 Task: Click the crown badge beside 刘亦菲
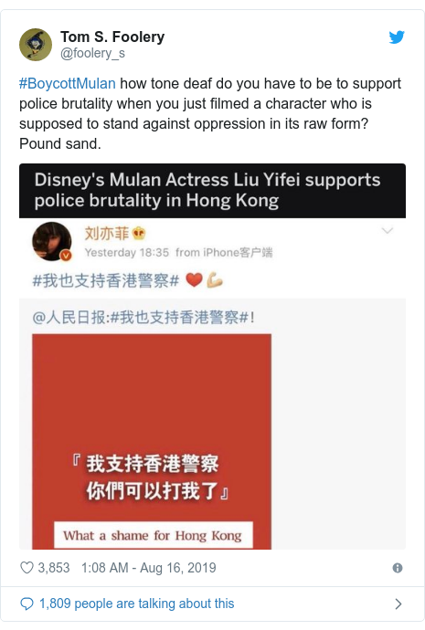tap(139, 233)
